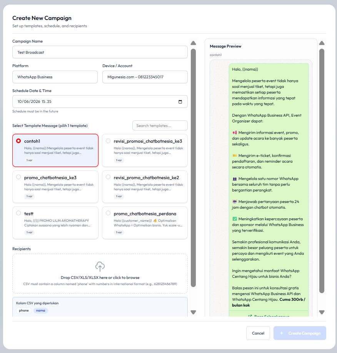The width and height of the screenshot is (337, 353).
Task: Click the Search templates input field
Action: (x=160, y=125)
